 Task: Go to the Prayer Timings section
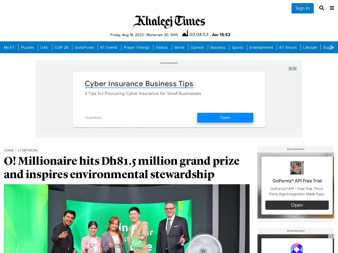(137, 47)
